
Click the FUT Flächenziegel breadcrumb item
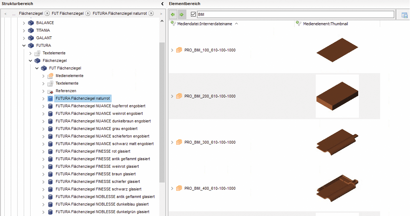click(x=68, y=13)
